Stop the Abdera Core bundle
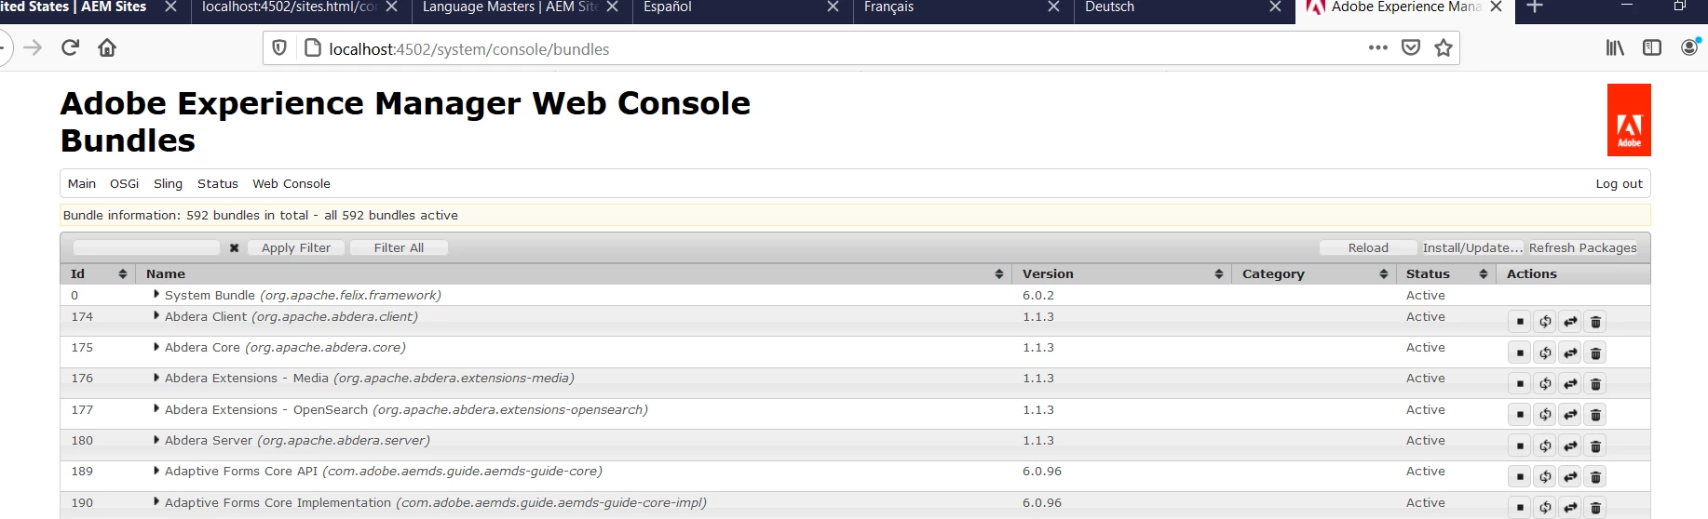The height and width of the screenshot is (519, 1708). (x=1520, y=353)
